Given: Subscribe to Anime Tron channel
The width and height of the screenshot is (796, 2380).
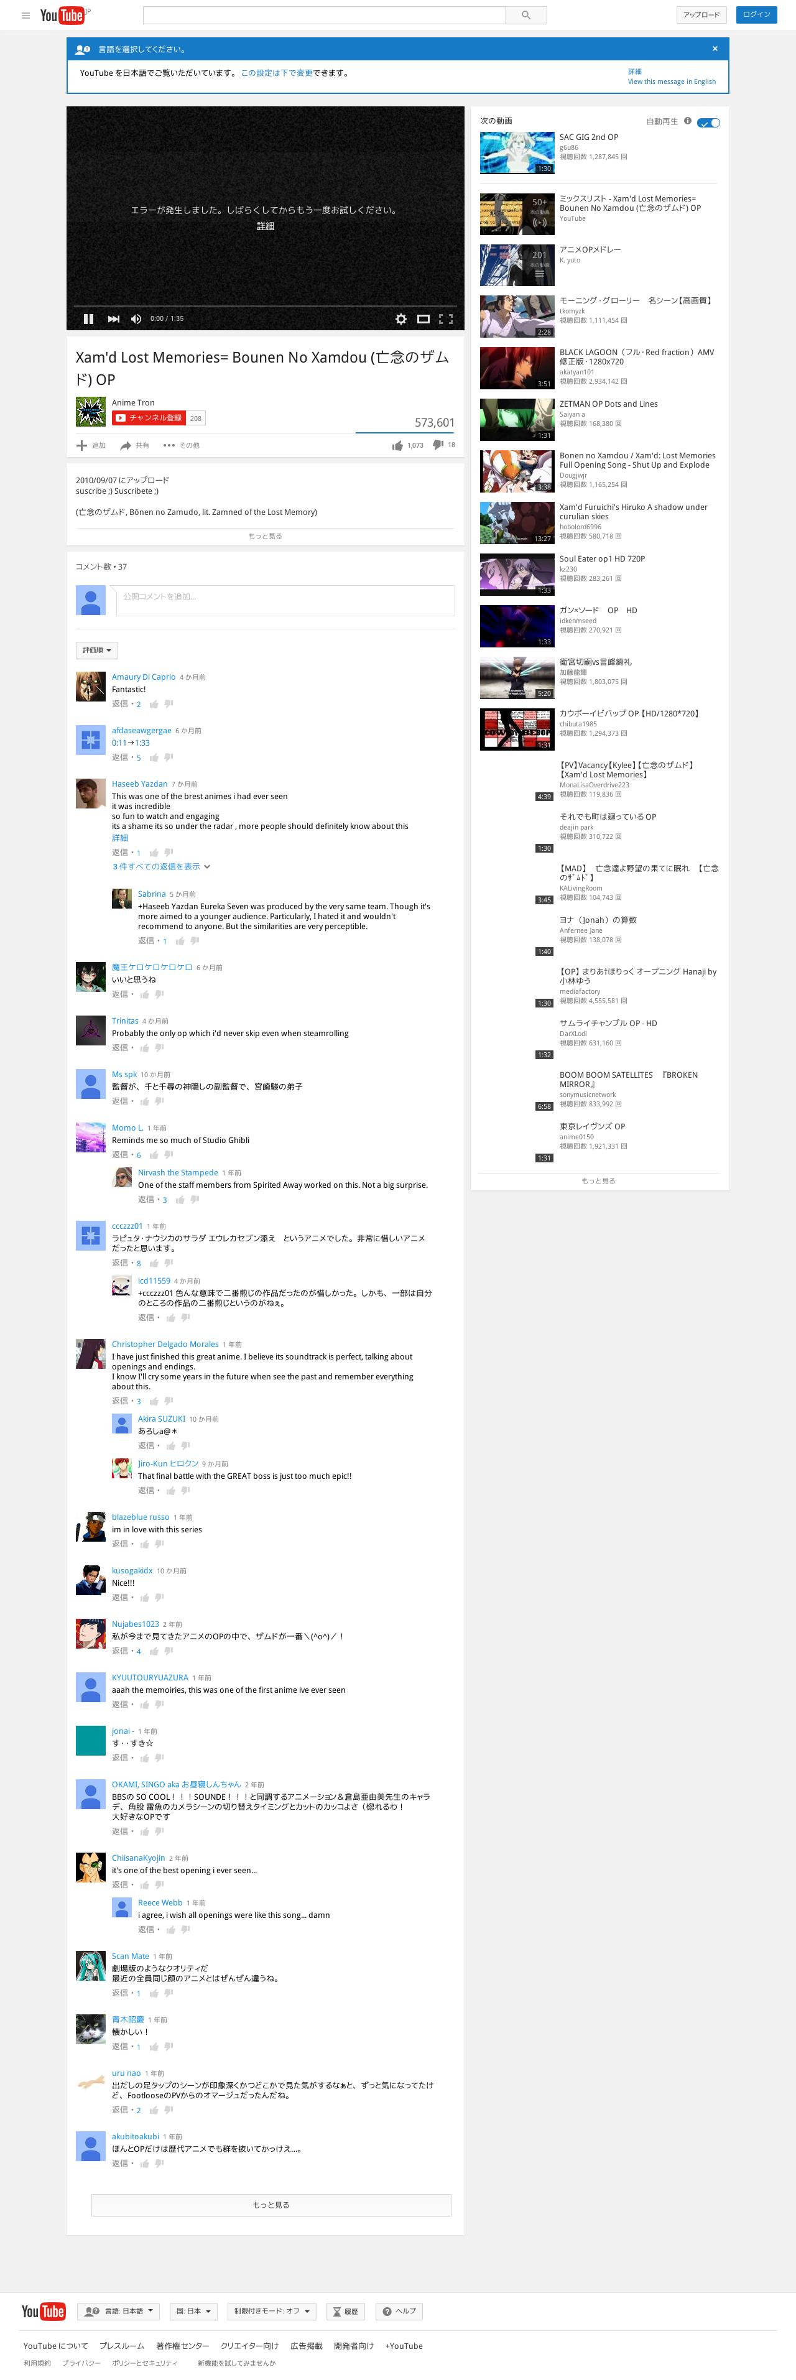Looking at the screenshot, I should [149, 419].
